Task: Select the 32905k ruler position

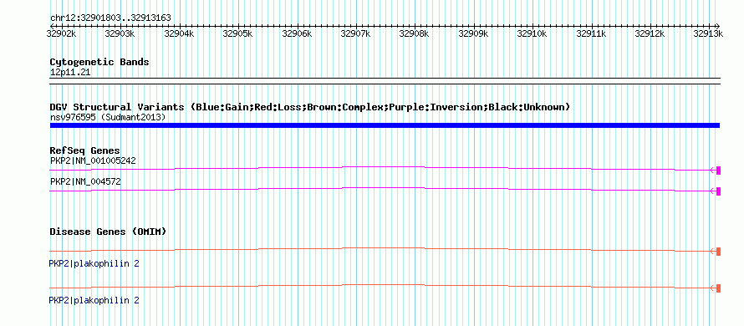Action: (x=237, y=33)
